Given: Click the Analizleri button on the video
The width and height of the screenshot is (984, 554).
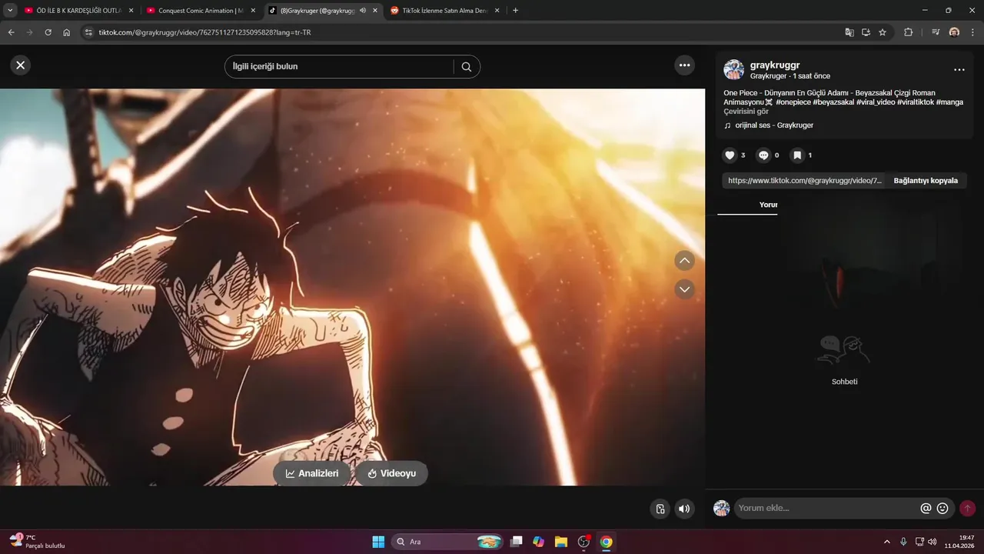Looking at the screenshot, I should pos(312,473).
